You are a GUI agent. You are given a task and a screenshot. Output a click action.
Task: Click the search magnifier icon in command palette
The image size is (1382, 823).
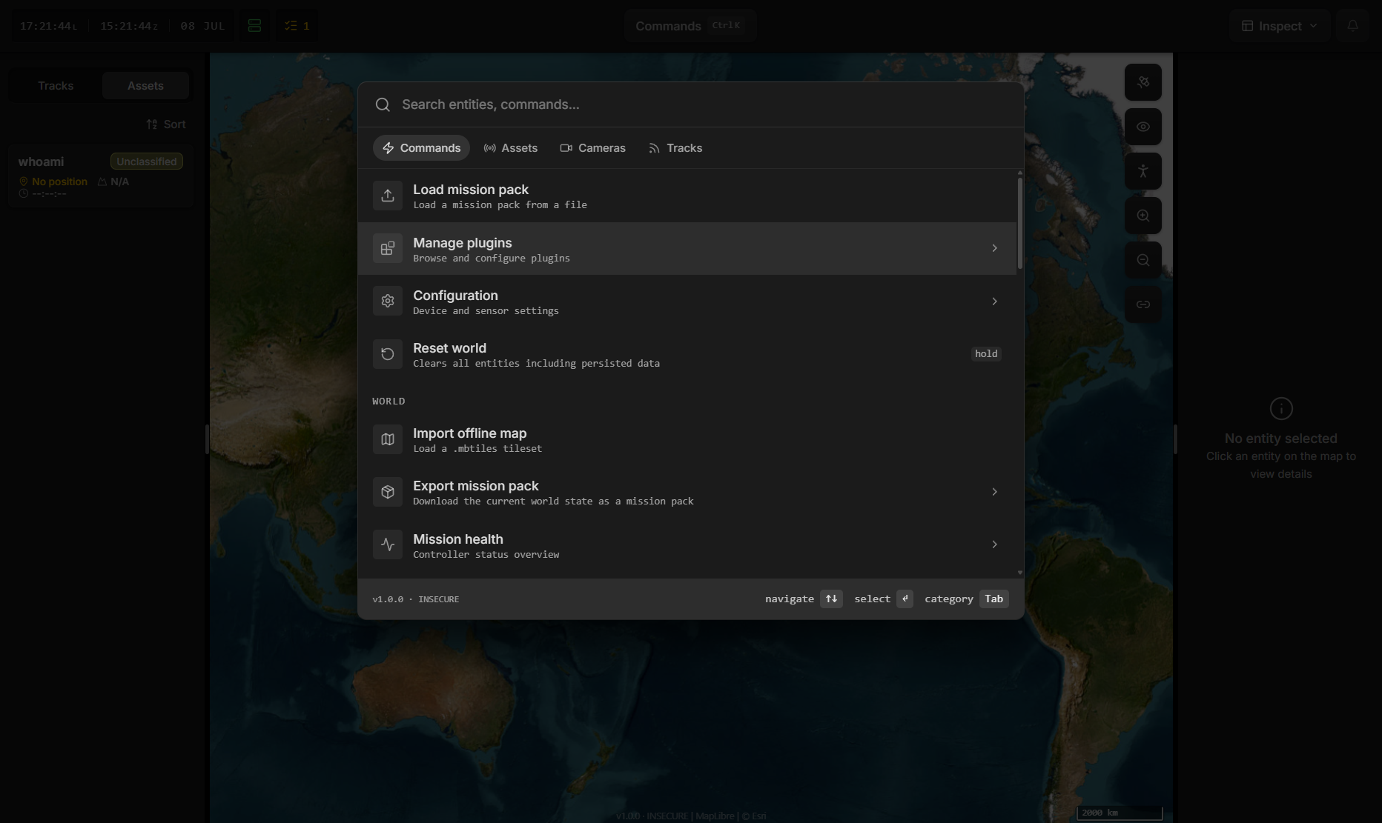[383, 104]
